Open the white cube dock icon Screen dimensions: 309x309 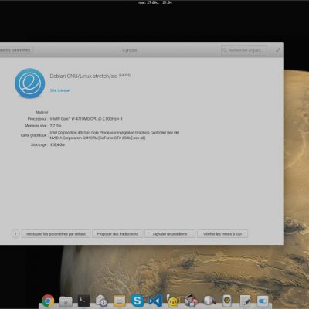click(209, 301)
